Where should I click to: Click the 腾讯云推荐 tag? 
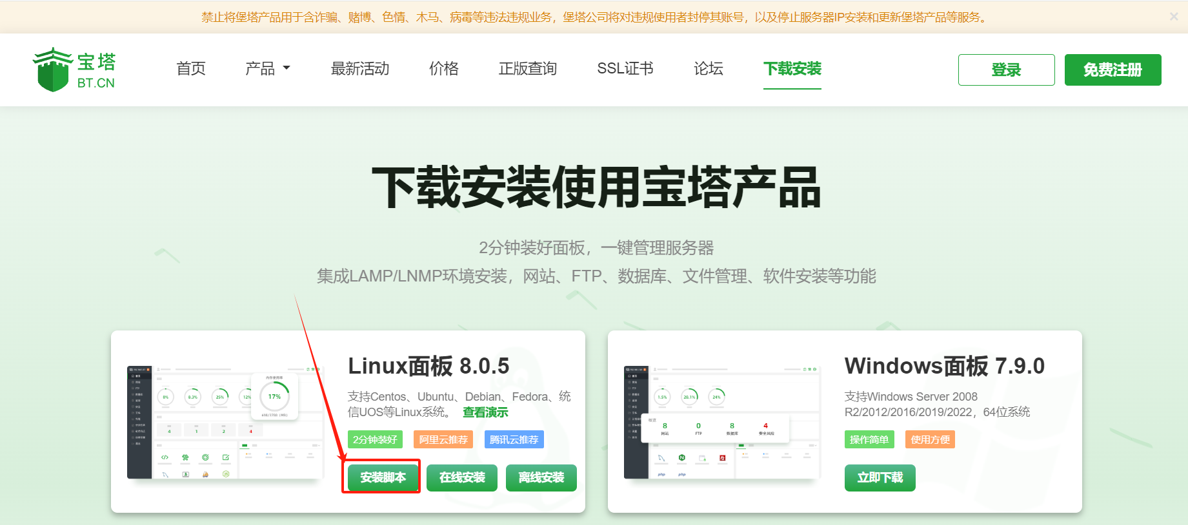tap(514, 439)
